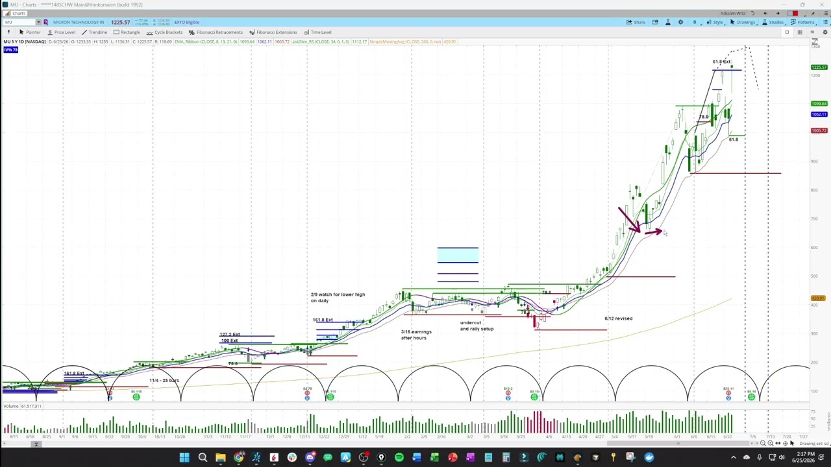Click the horizontal chart scrollbar
This screenshot has height=467, width=831.
[x=678, y=444]
